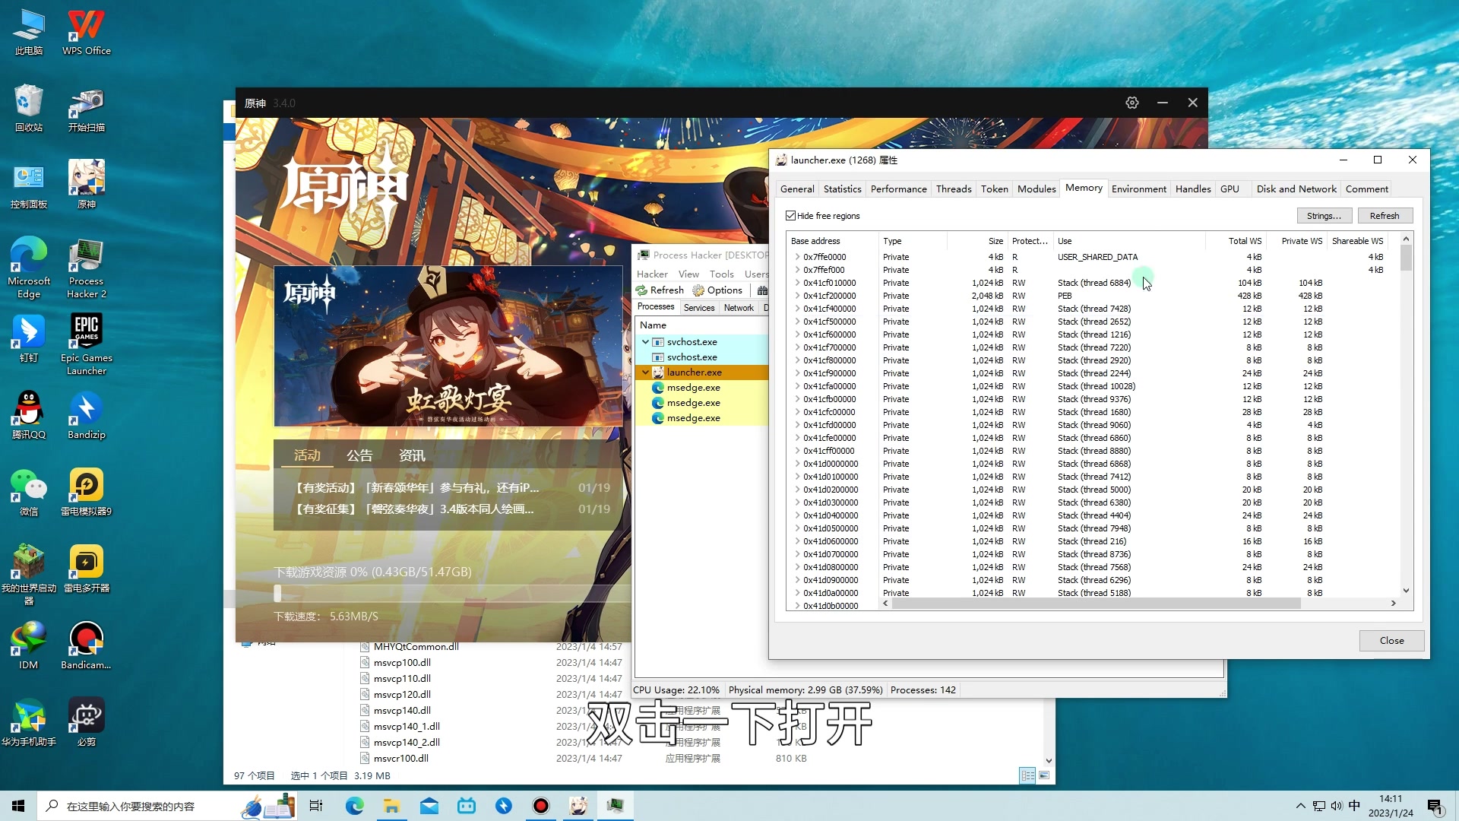
Task: Open Task View on the taskbar
Action: [316, 806]
